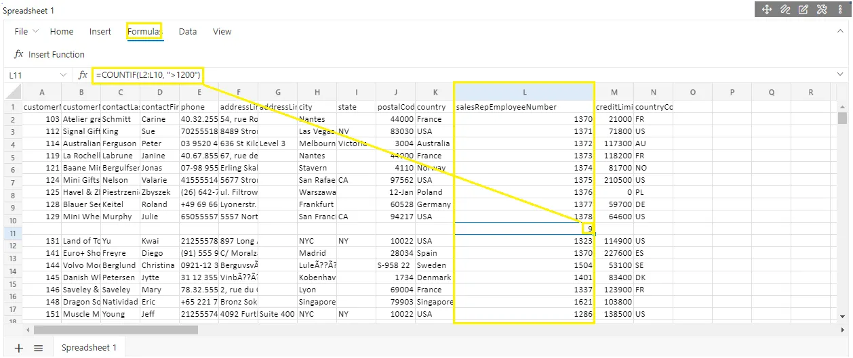The width and height of the screenshot is (853, 358).
Task: Open the sheet list hamburger icon
Action: click(x=39, y=348)
